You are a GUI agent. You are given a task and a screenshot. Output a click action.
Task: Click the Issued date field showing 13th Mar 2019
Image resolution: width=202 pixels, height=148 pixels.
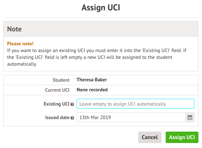click(131, 117)
